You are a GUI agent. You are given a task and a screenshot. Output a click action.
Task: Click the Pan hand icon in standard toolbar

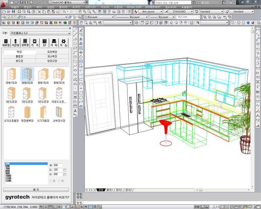[x=80, y=11]
